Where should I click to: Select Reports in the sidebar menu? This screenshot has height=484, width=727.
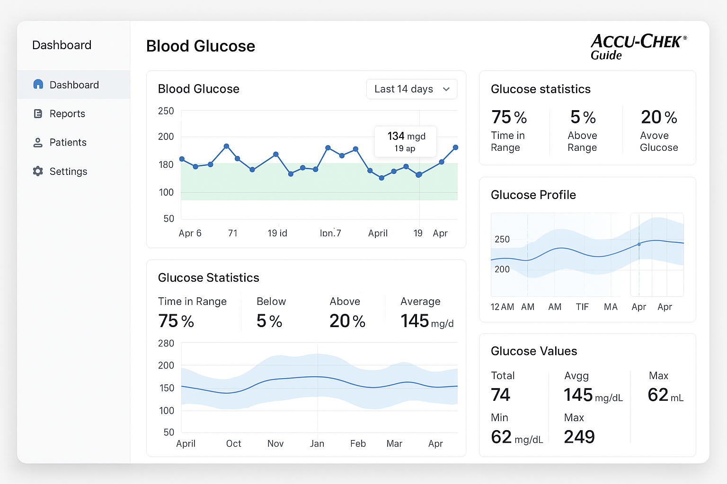[x=67, y=113]
